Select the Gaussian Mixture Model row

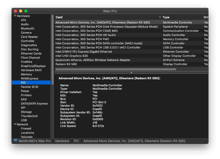(x=131, y=27)
